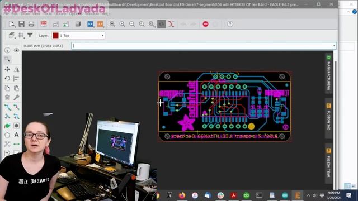The width and height of the screenshot is (358, 201).
Task: Open the design block icon with green arrow
Action: [x=66, y=24]
